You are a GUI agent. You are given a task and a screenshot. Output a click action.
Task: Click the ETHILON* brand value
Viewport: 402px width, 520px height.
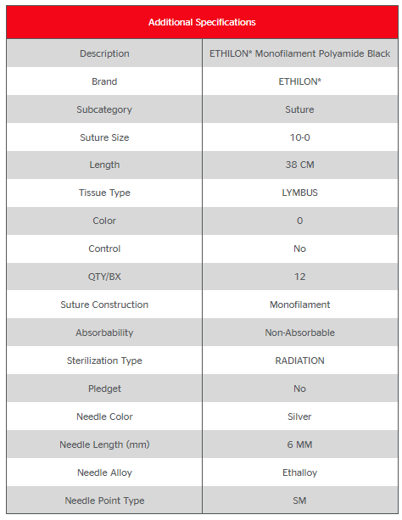tap(299, 81)
